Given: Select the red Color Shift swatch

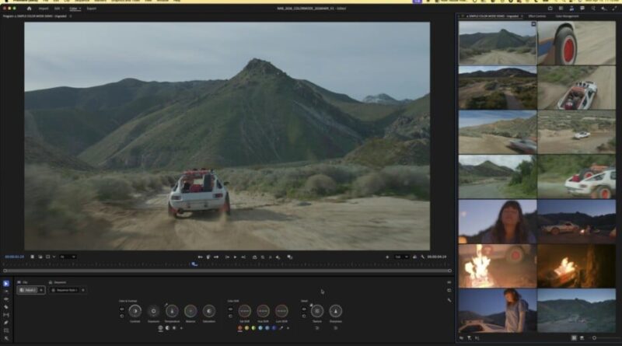Looking at the screenshot, I should 240,328.
